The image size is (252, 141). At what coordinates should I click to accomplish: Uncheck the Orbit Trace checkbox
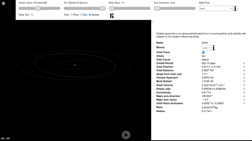coord(203,52)
